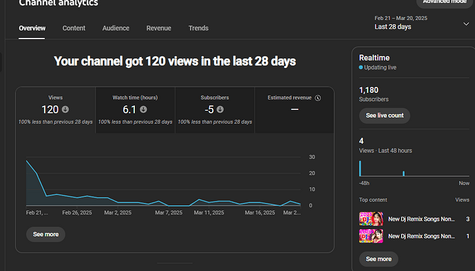The height and width of the screenshot is (271, 475).
Task: Click the Mar 7, 2025 axis label
Action: tap(169, 213)
